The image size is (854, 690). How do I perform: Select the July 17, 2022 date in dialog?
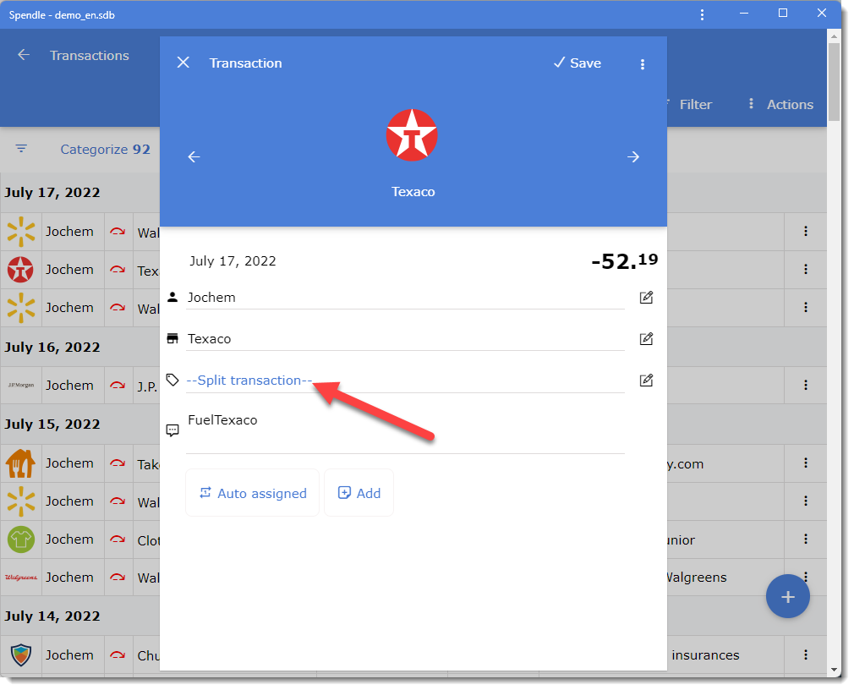pos(233,260)
